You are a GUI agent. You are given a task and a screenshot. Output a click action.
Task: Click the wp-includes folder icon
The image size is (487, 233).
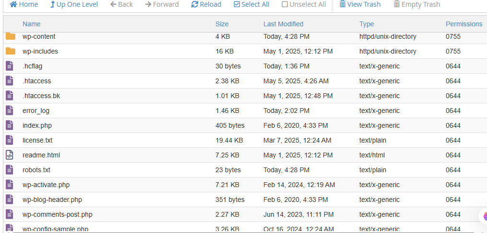tap(11, 51)
